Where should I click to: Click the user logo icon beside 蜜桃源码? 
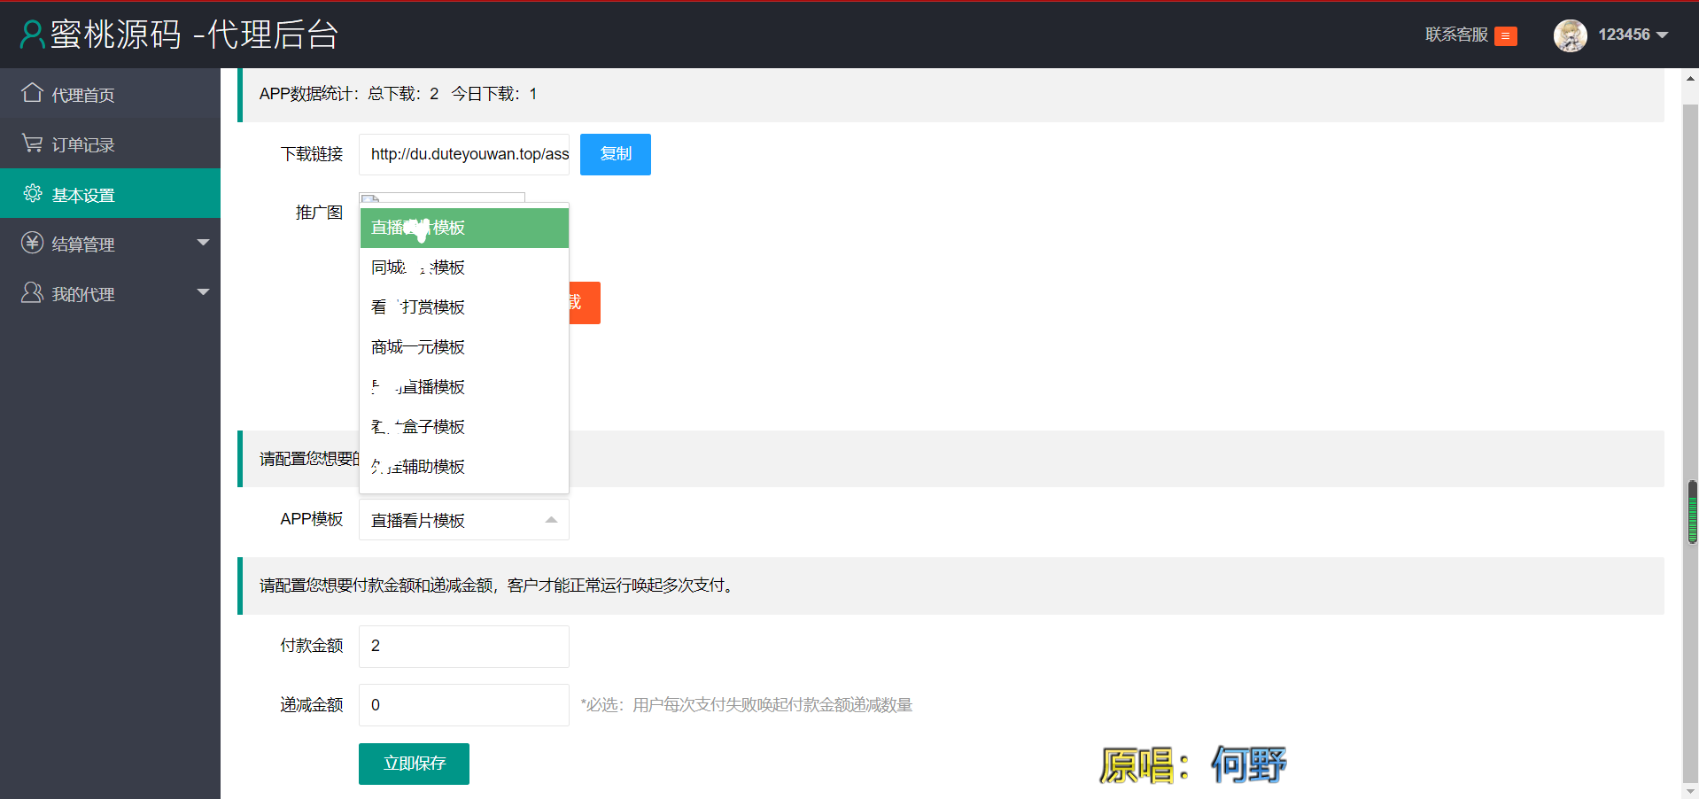32,35
